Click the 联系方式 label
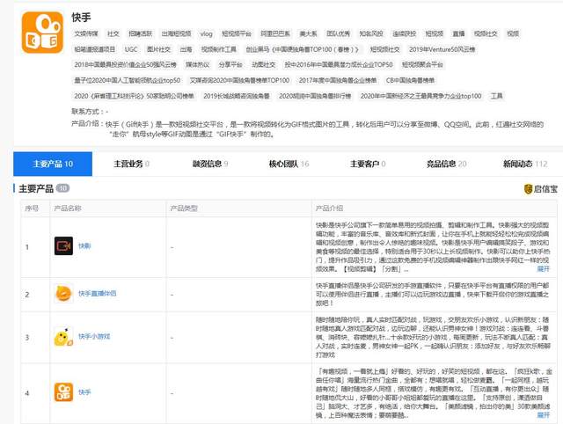The width and height of the screenshot is (563, 424). click(88, 112)
